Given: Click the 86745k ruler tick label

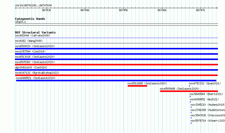Looking at the screenshot, I should pyautogui.click(x=123, y=10).
